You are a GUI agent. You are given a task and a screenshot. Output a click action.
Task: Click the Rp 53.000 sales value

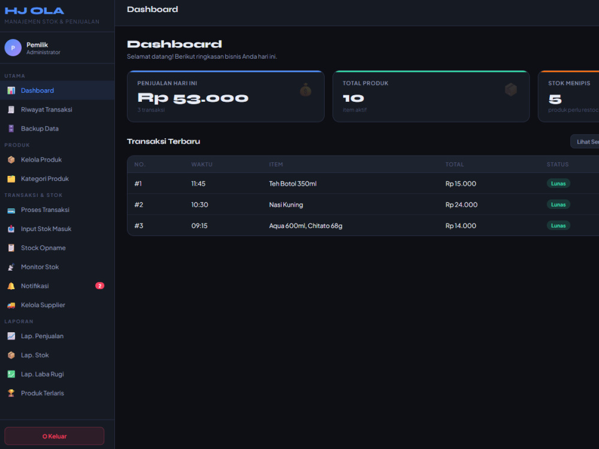(193, 98)
